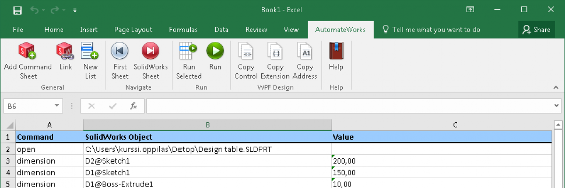This screenshot has height=188, width=565.
Task: Switch to the Home tab
Action: (54, 29)
